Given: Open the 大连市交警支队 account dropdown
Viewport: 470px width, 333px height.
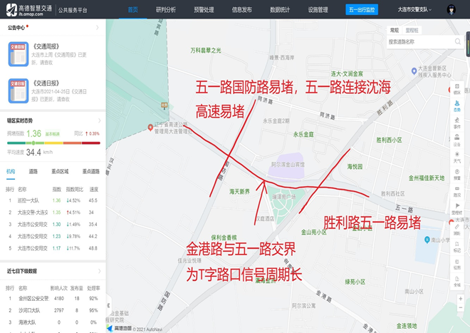Looking at the screenshot, I should [414, 9].
